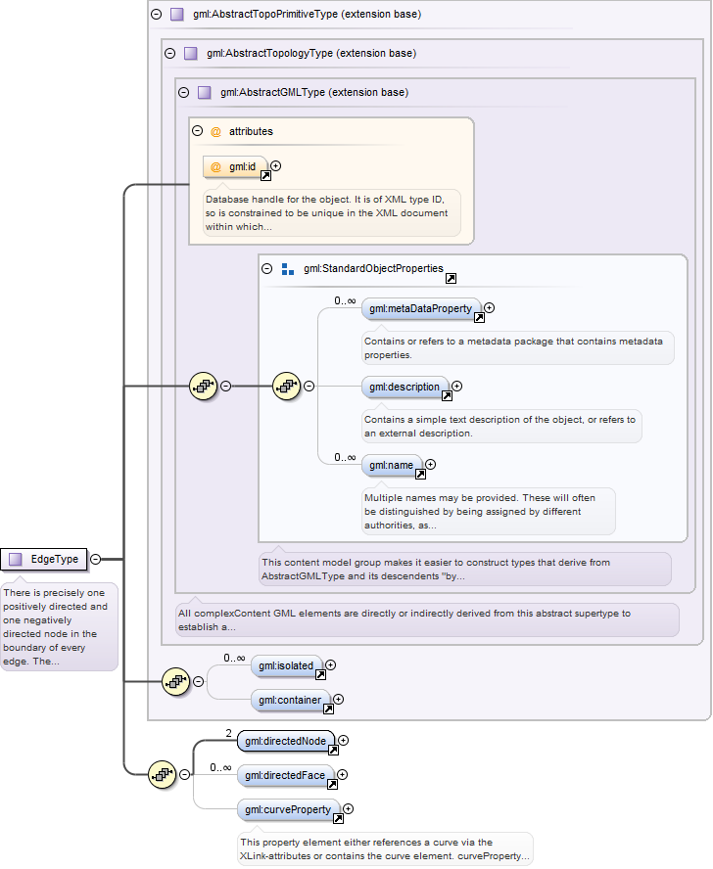Follow the gml:isolated reference arrow
Viewport: 713px width, 869px height.
[320, 674]
